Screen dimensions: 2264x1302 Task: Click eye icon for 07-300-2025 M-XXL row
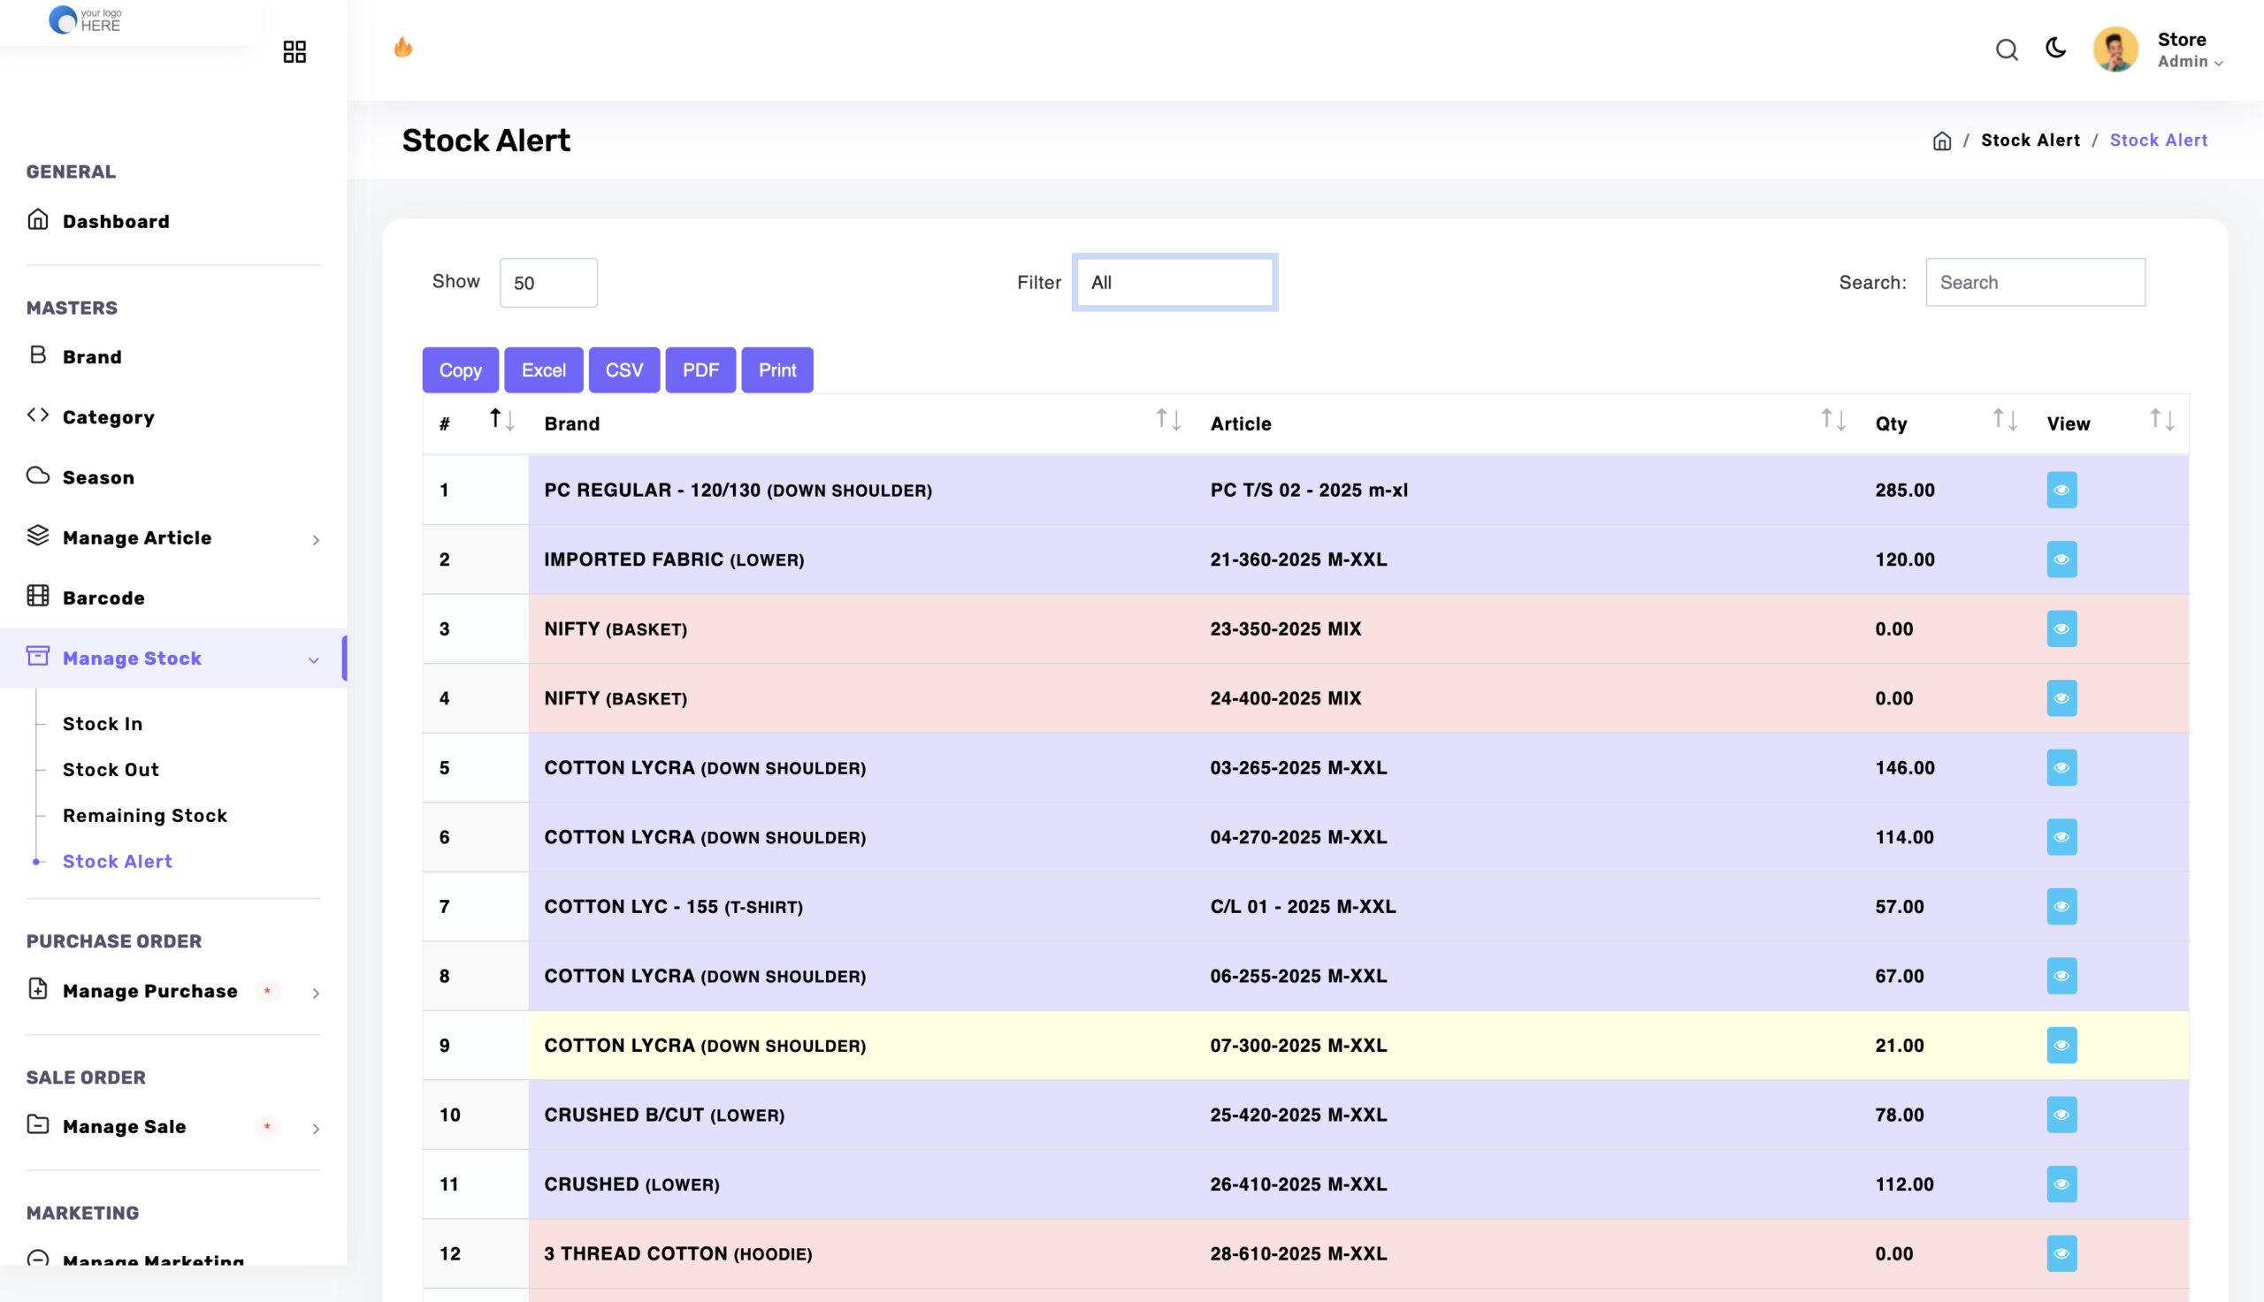click(x=2061, y=1046)
